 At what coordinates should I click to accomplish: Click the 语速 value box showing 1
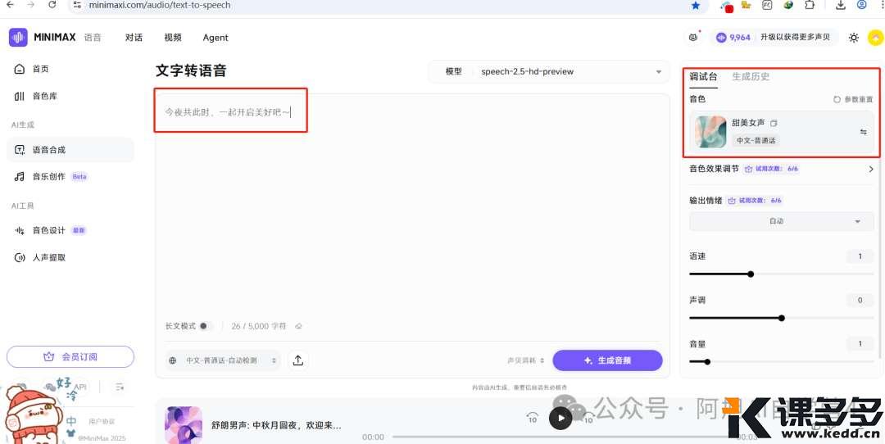coord(860,256)
